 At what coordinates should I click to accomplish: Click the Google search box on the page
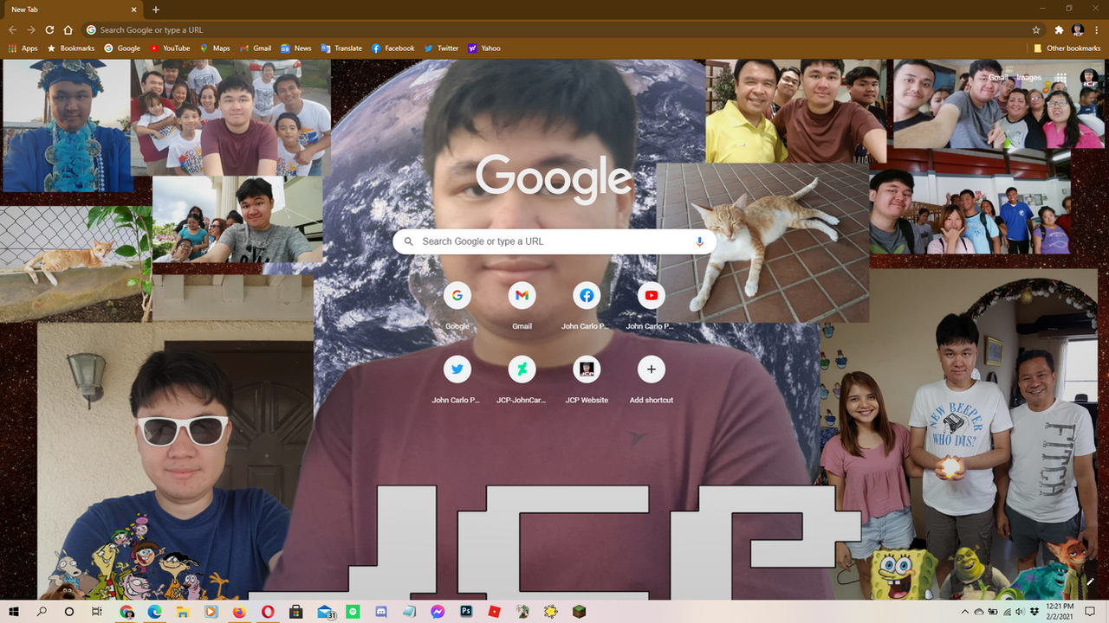pos(554,241)
